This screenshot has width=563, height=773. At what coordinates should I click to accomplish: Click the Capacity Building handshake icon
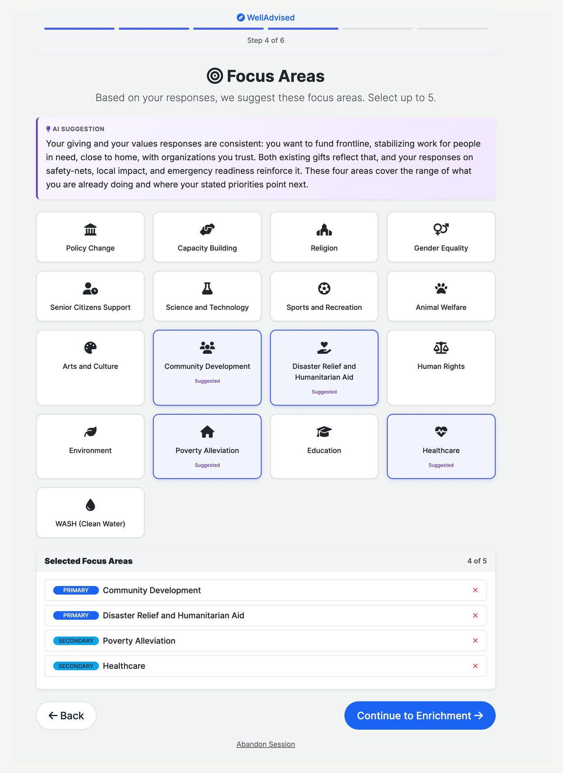207,230
